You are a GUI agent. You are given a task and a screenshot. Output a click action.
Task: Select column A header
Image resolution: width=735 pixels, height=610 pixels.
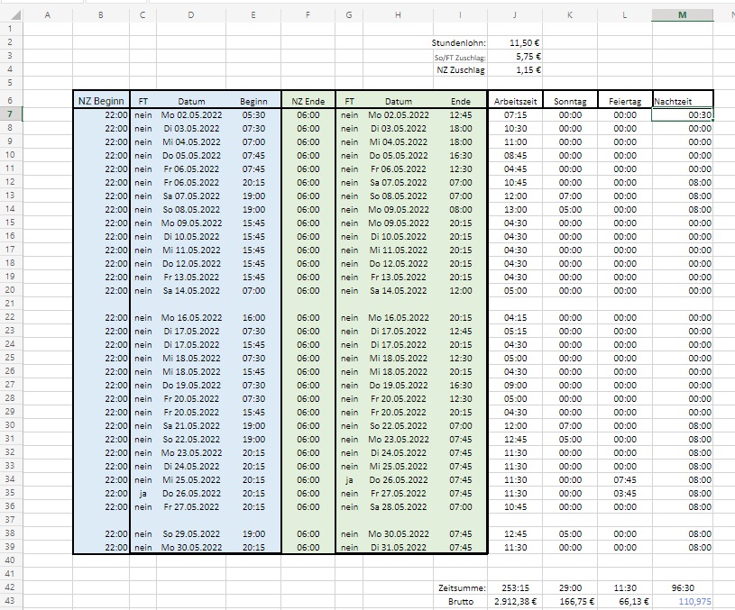pos(47,14)
